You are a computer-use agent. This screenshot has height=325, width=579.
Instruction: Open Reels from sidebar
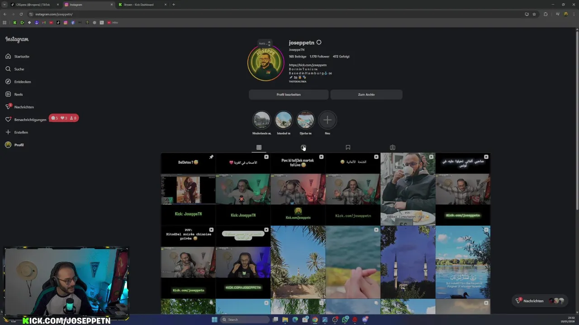coord(14,94)
